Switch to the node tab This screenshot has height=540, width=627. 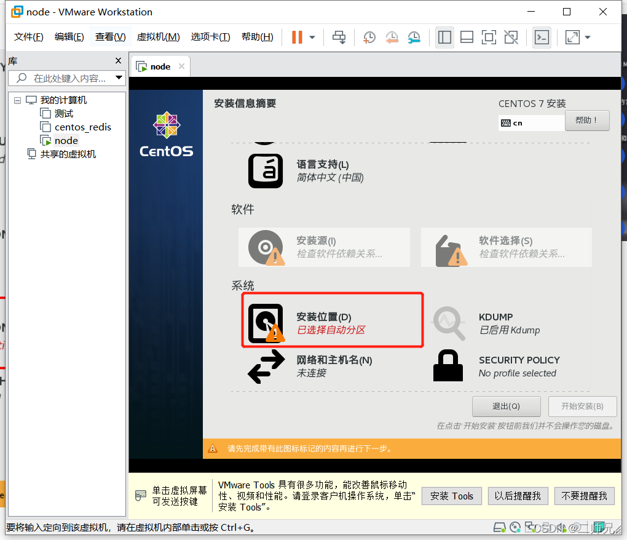tap(159, 66)
